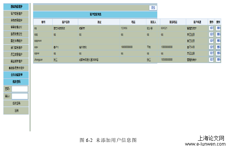Focus the 确认 confirm password field
This screenshot has width=228, height=149.
click(x=20, y=96)
